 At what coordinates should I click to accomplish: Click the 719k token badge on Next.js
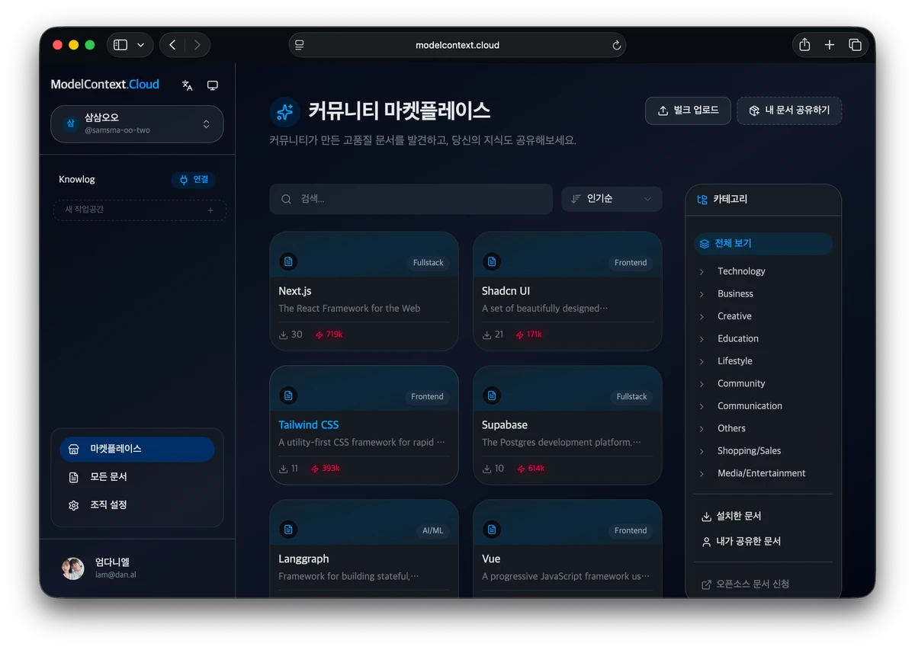(x=329, y=335)
